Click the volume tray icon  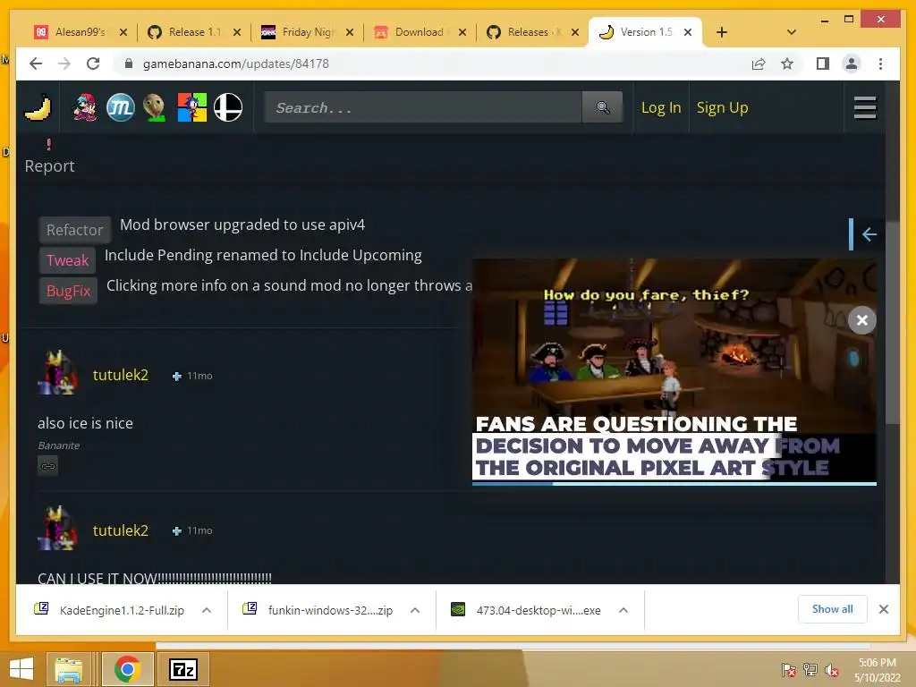tap(831, 670)
